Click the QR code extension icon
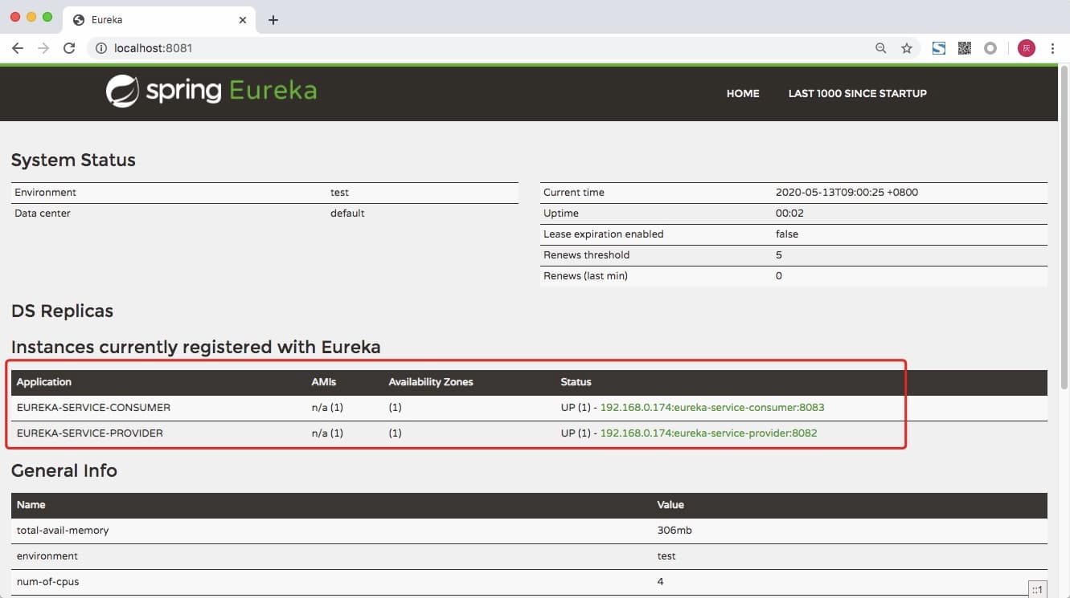 pyautogui.click(x=965, y=48)
